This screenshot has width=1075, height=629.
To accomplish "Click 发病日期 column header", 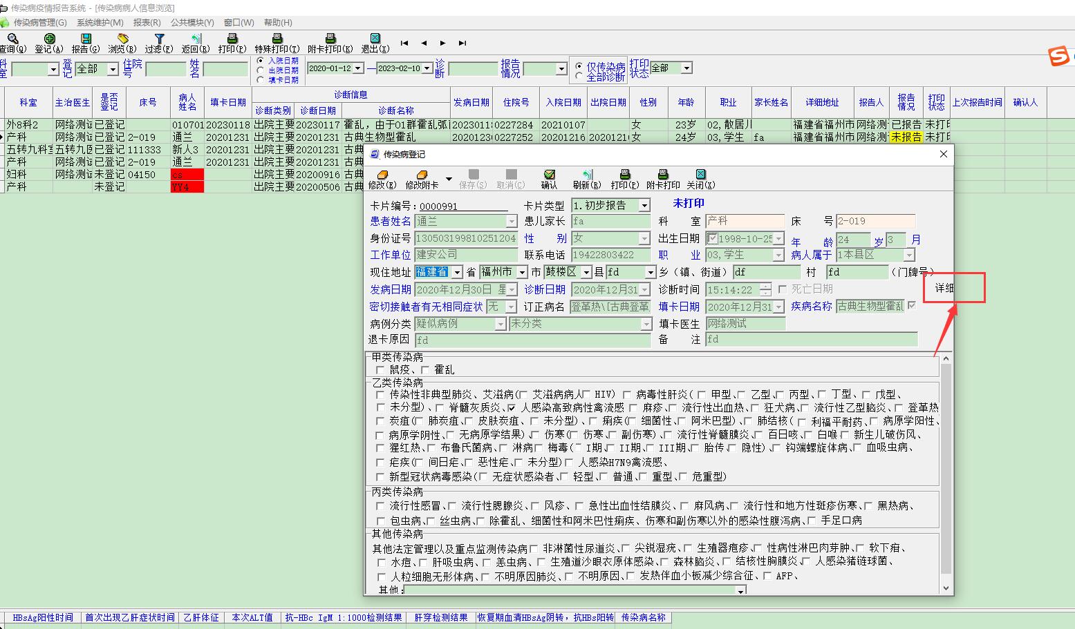I will coord(471,102).
